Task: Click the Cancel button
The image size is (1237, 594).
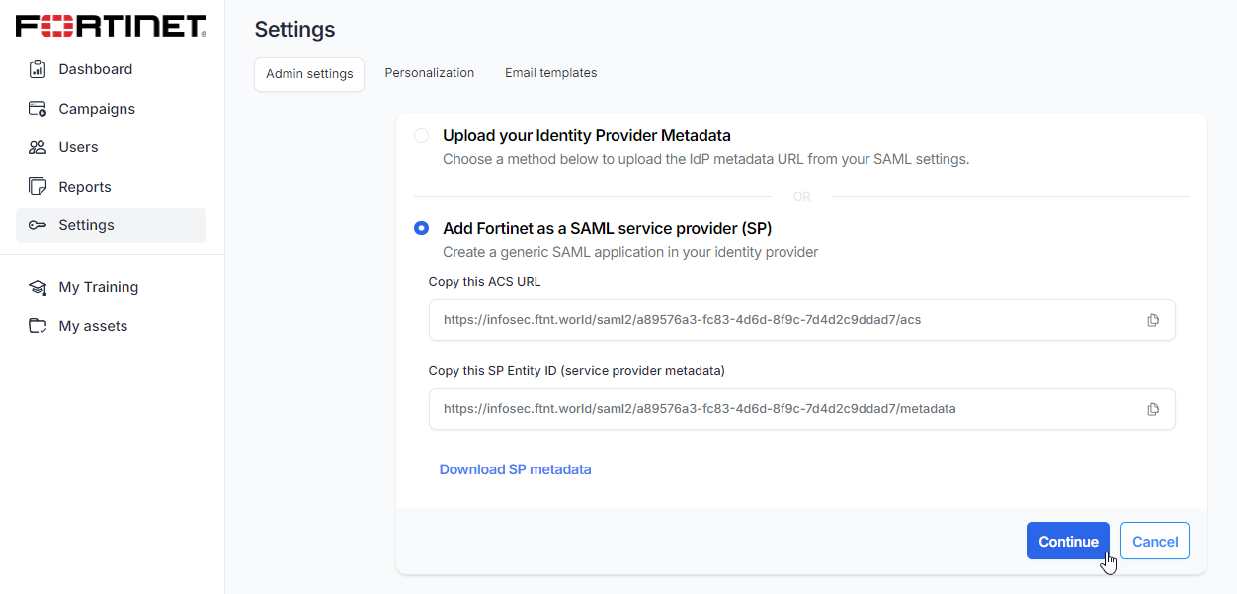Action: coord(1154,541)
